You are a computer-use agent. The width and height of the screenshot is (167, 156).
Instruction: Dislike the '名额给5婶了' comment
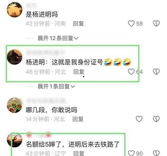pyautogui.click(x=156, y=153)
